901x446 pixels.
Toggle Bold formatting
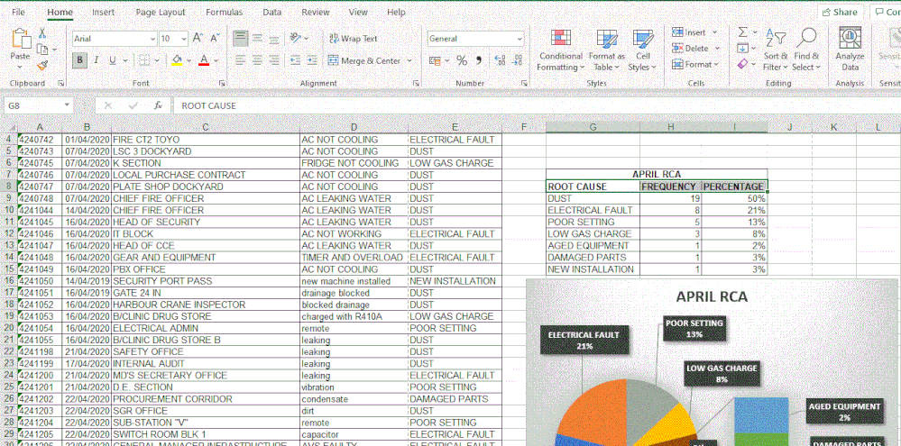(79, 60)
